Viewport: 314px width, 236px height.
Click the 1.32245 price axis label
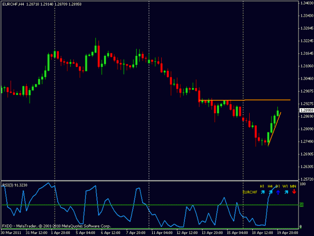click(x=307, y=41)
